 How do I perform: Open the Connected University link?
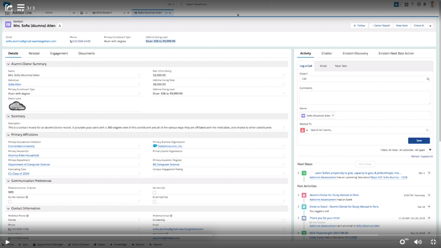[22, 146]
